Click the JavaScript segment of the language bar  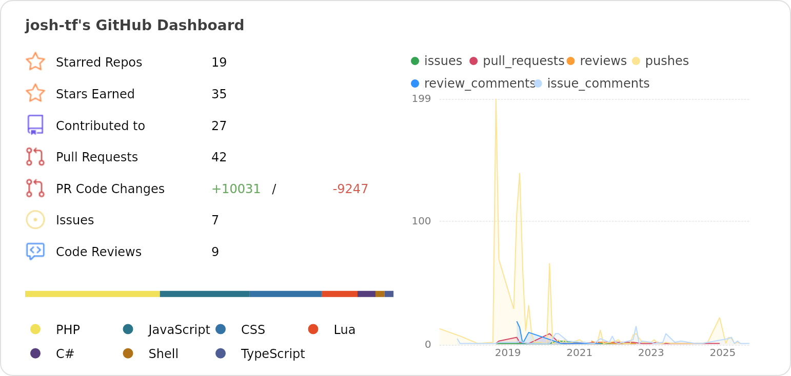point(204,294)
